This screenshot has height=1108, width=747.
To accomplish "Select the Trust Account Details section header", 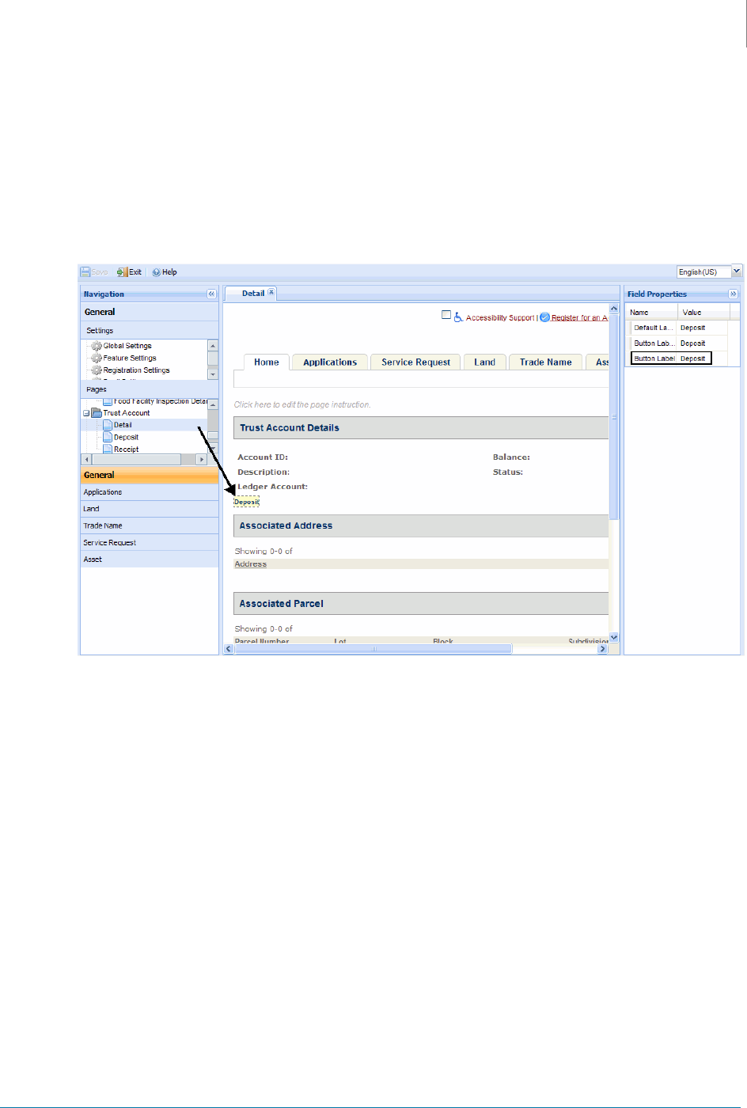I will coord(421,427).
